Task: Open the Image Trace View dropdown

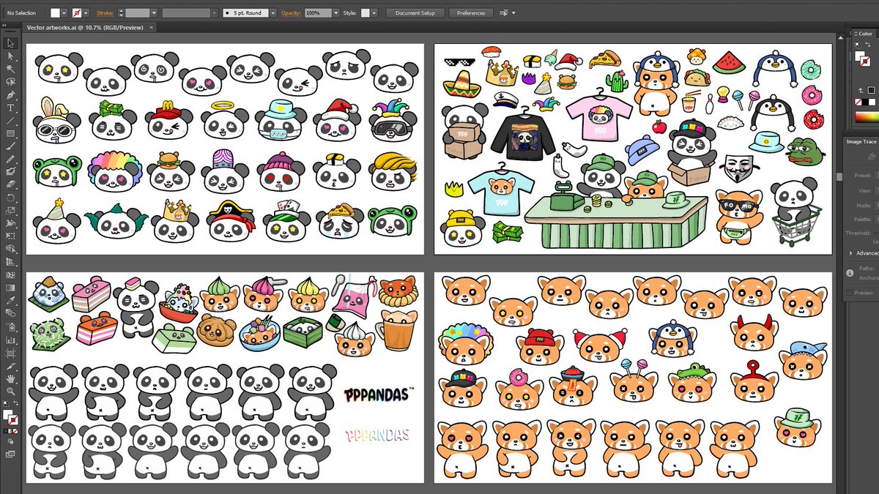Action: pyautogui.click(x=876, y=190)
